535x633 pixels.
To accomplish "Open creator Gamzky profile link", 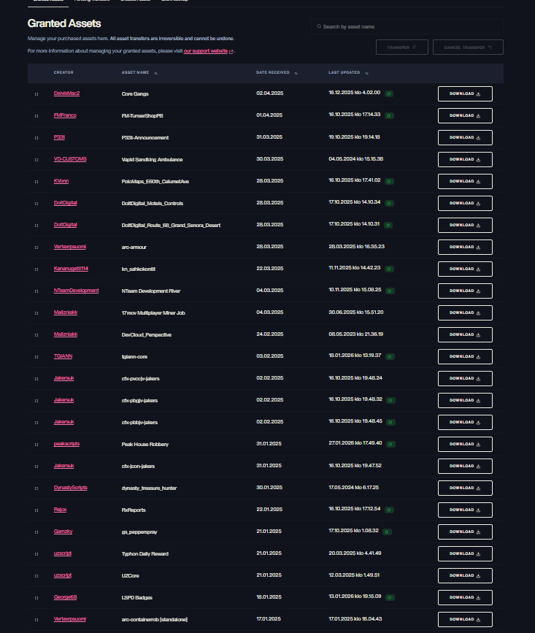I will pyautogui.click(x=63, y=532).
